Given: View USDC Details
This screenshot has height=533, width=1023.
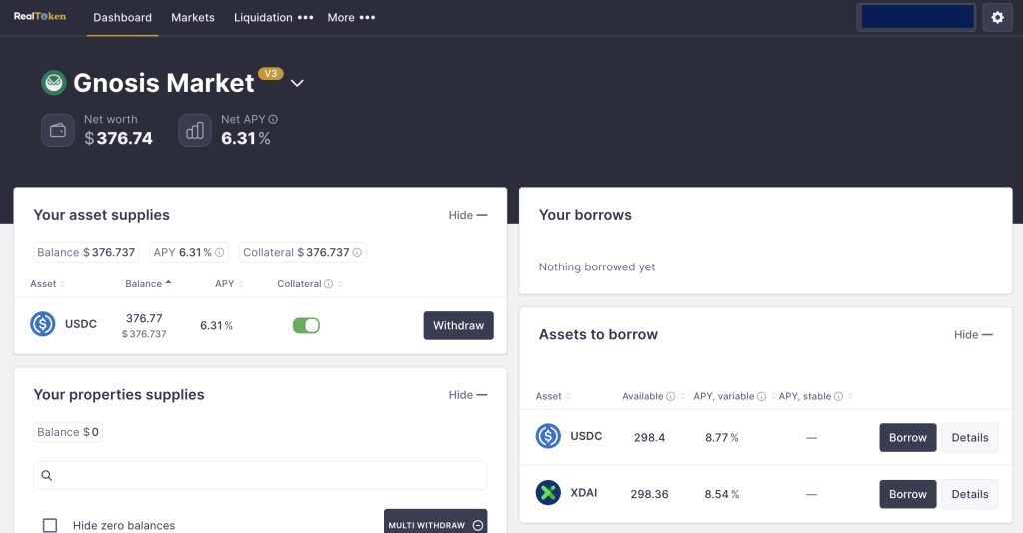Looking at the screenshot, I should (969, 438).
